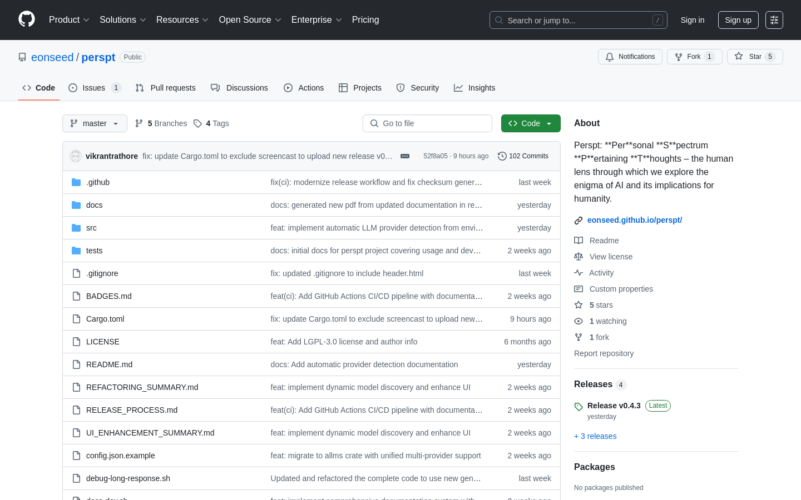Click the tag icon next to 4 Tags
The height and width of the screenshot is (500, 801).
197,123
